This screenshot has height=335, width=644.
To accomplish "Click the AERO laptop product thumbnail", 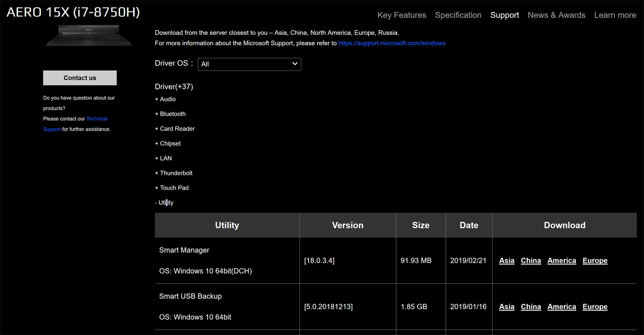I will (89, 35).
